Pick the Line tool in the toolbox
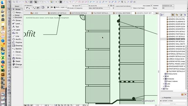Viewport: 188px width, 106px height. [17, 36]
